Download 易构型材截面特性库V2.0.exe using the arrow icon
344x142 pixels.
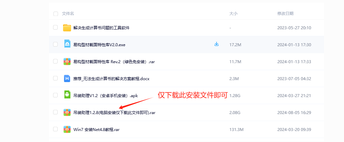pyautogui.click(x=216, y=44)
